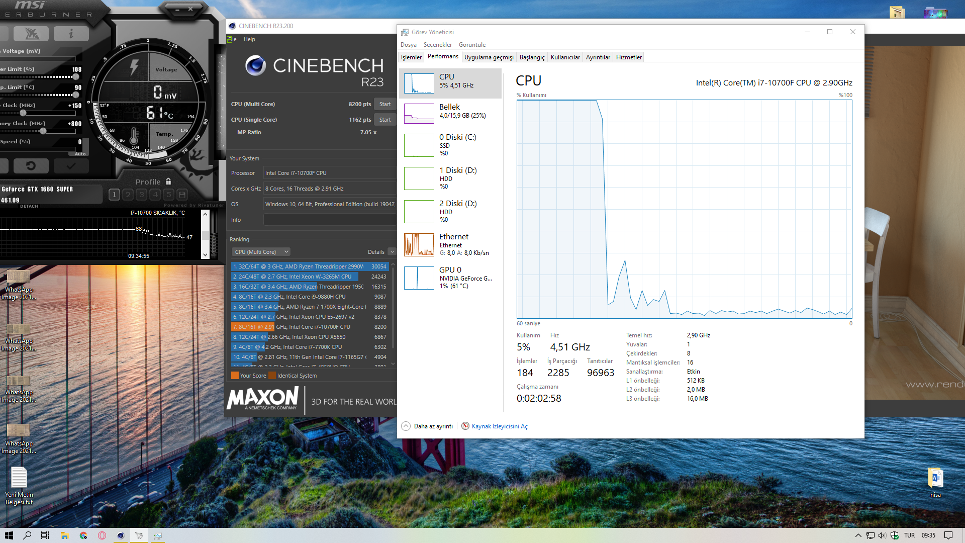Screen dimensions: 965x543
Task: Click the Memory Clock slider handle
Action: 43,131
